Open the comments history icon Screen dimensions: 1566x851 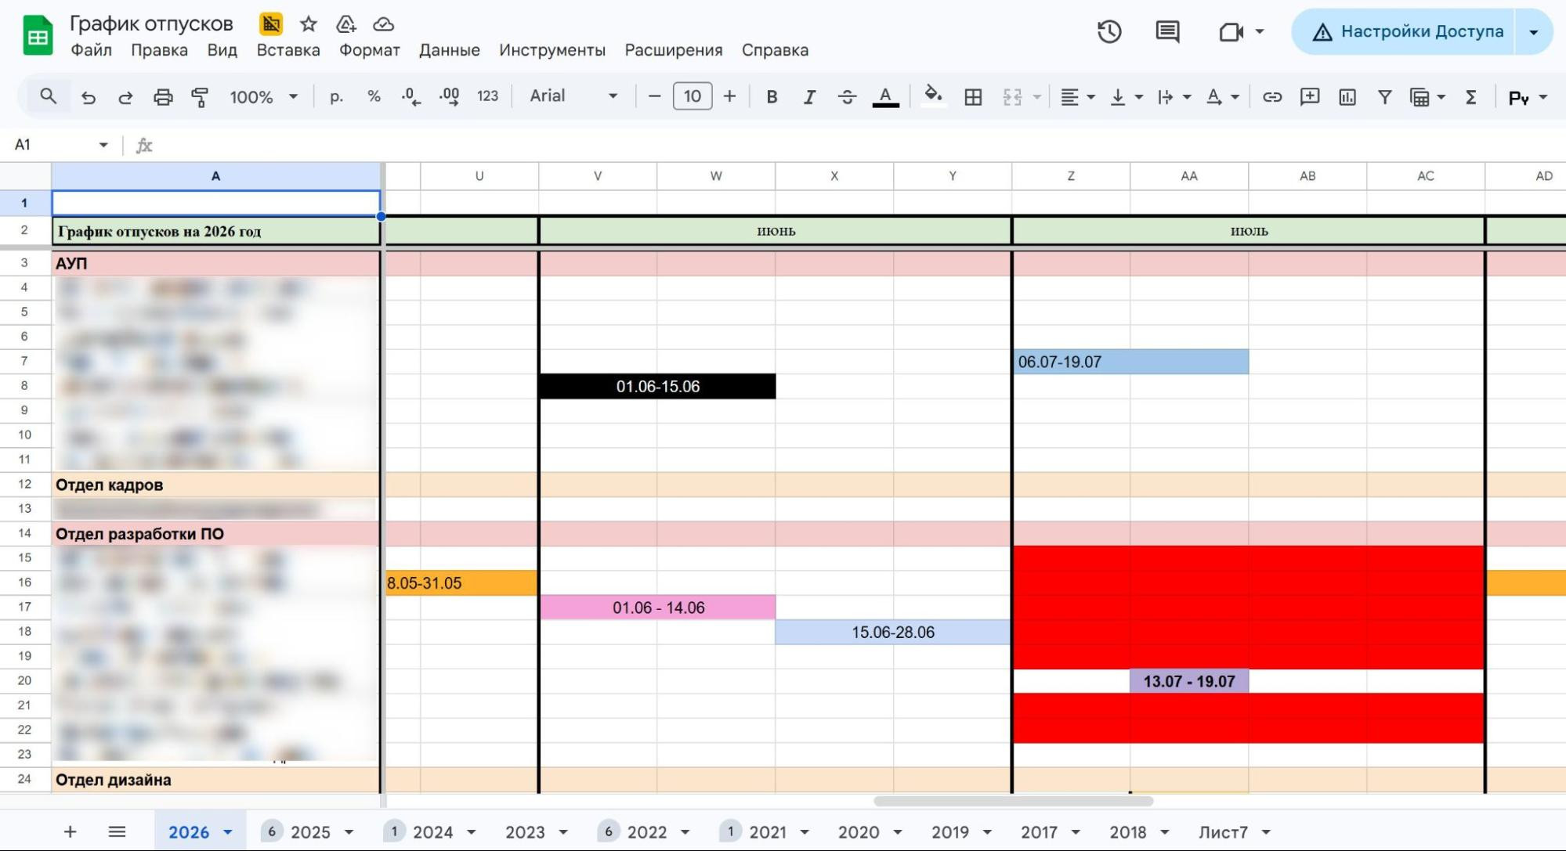(x=1167, y=32)
